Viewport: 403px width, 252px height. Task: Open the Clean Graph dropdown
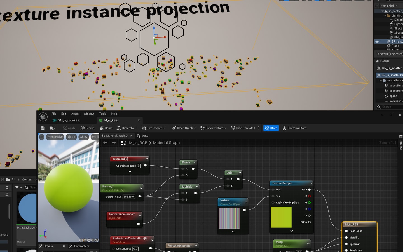(x=184, y=128)
